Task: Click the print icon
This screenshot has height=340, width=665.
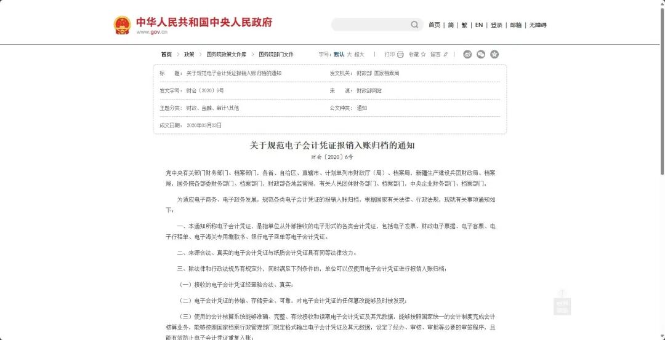Action: point(400,54)
